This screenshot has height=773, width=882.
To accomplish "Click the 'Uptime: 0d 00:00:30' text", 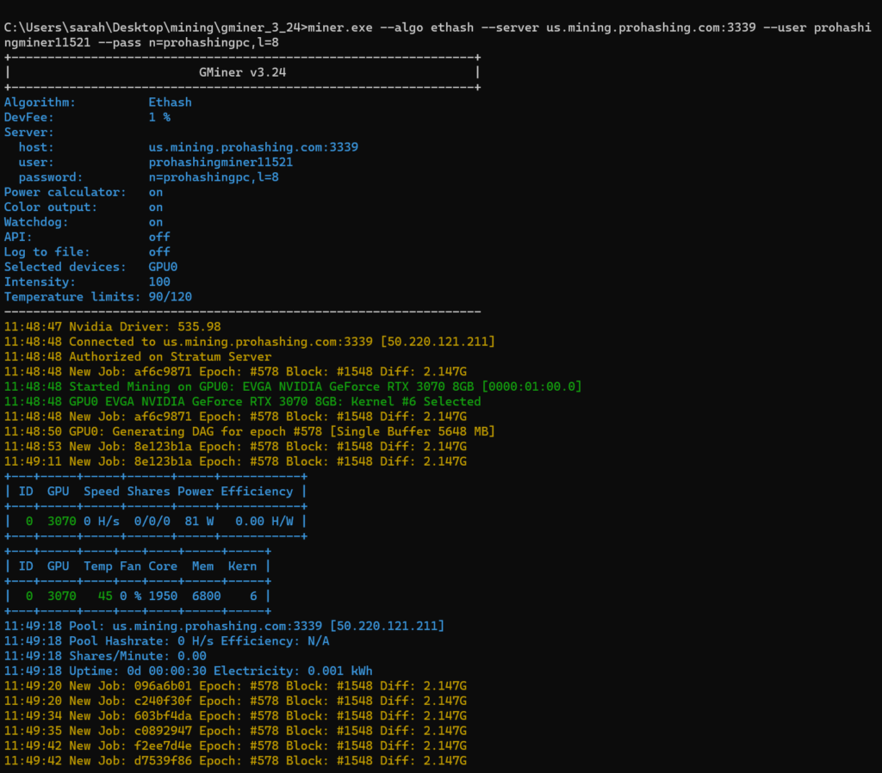I will point(138,671).
